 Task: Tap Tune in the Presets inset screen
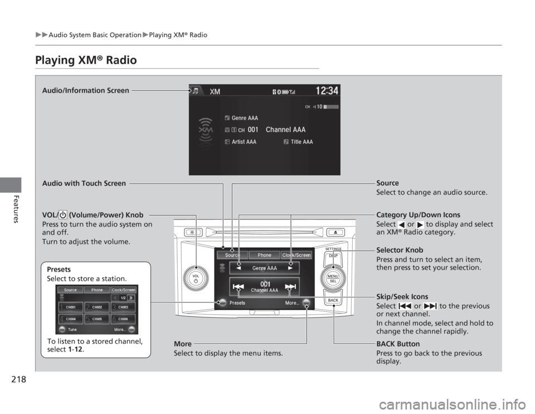pos(68,330)
